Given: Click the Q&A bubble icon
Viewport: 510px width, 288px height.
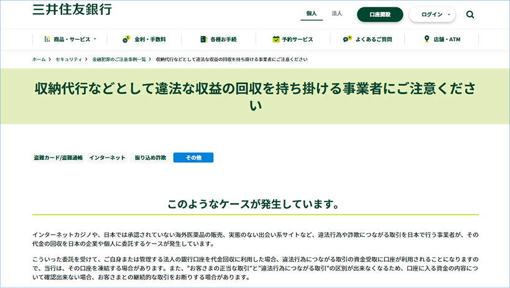Looking at the screenshot, I should [347, 39].
